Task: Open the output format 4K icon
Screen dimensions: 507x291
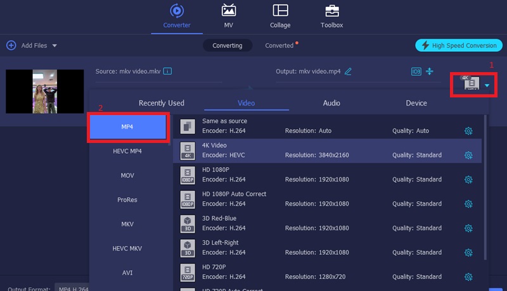Action: click(471, 83)
